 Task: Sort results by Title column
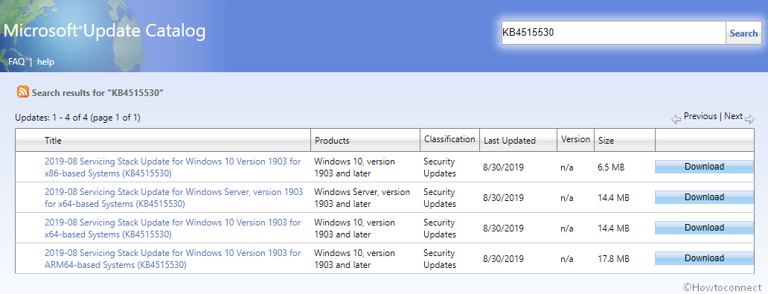[53, 141]
